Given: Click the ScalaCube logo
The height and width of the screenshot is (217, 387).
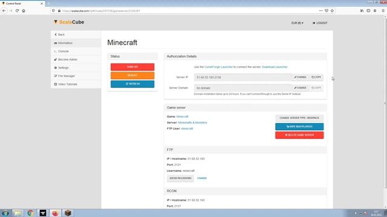Looking at the screenshot, I should pyautogui.click(x=69, y=22).
